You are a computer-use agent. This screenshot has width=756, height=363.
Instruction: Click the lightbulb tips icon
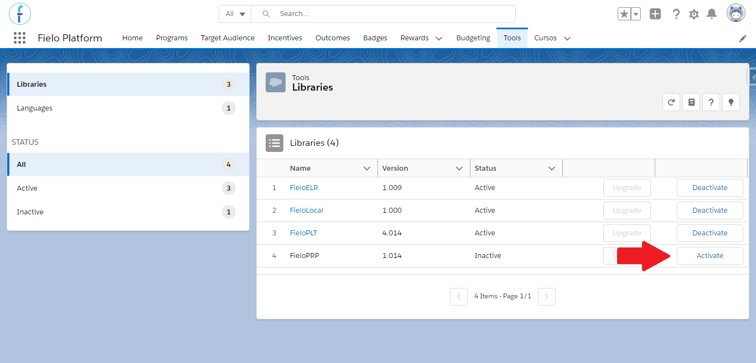coord(731,102)
